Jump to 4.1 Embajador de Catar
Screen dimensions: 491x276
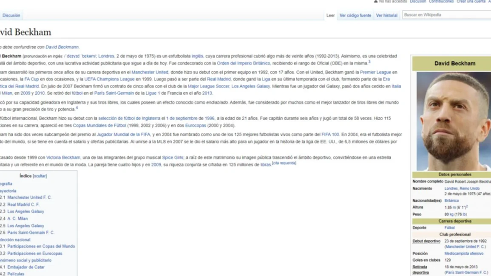(26, 267)
